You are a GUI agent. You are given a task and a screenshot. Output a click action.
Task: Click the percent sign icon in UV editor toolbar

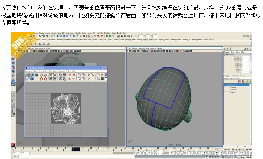pyautogui.click(x=98, y=79)
